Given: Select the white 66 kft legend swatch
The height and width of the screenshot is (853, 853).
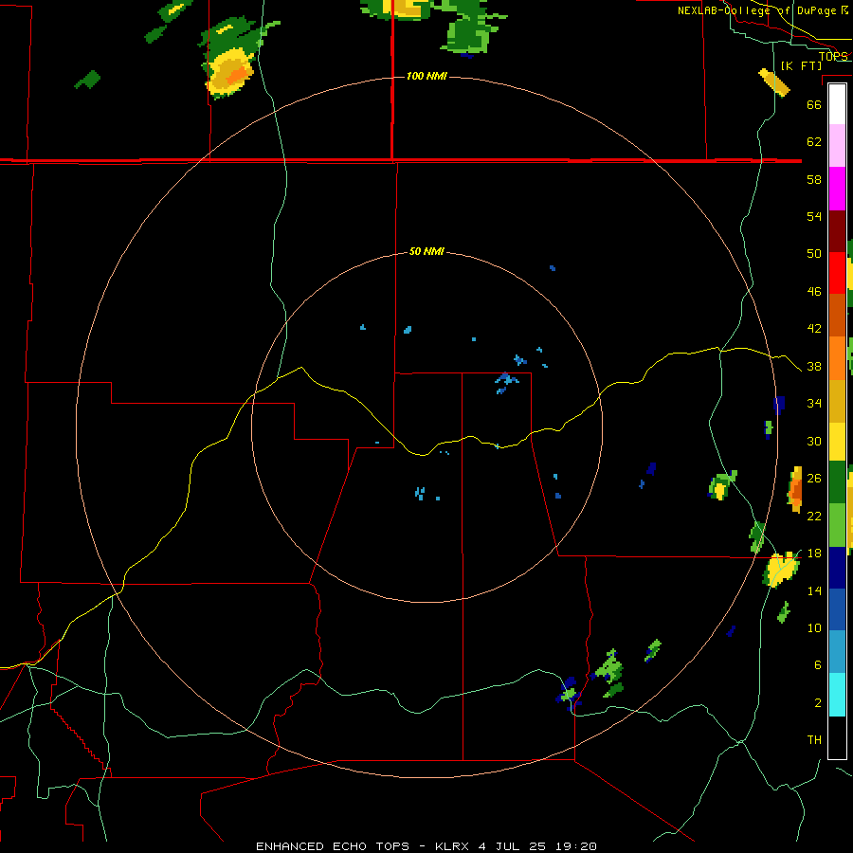Looking at the screenshot, I should click(837, 104).
